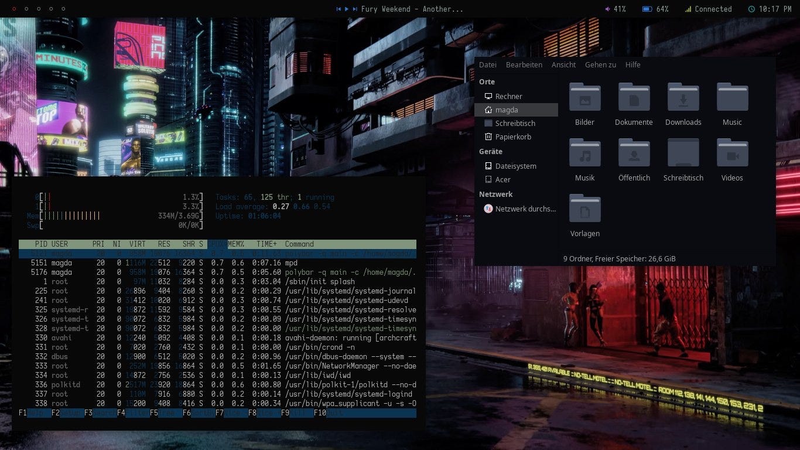Select the Acer device in sidebar
800x450 pixels.
(x=516, y=179)
